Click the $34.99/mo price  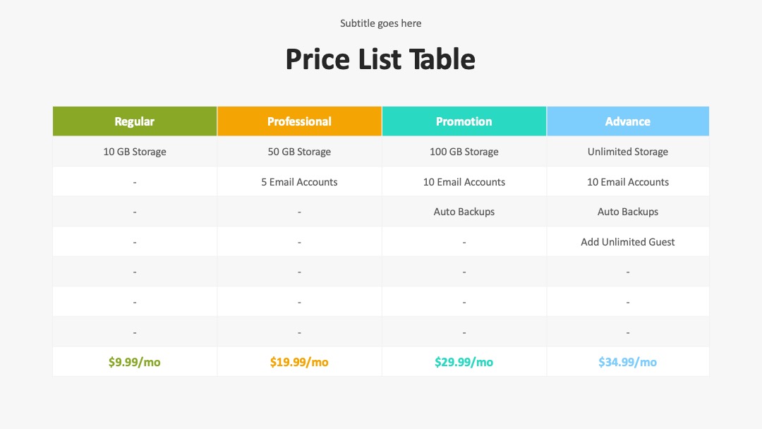[x=628, y=362]
